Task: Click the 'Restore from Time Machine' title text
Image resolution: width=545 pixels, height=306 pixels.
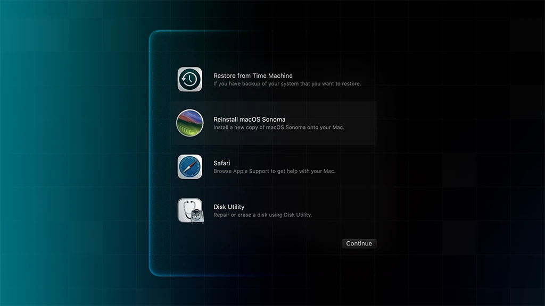Action: click(x=253, y=75)
